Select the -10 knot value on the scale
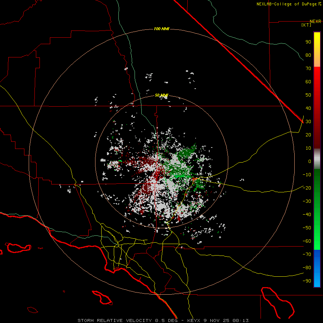 click(x=307, y=175)
